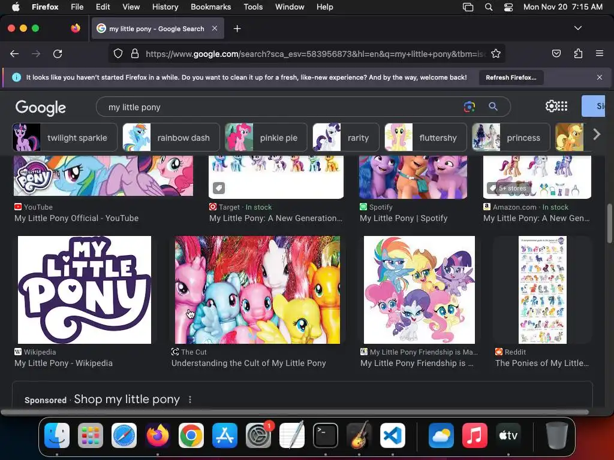Click the Google logo

tap(41, 108)
